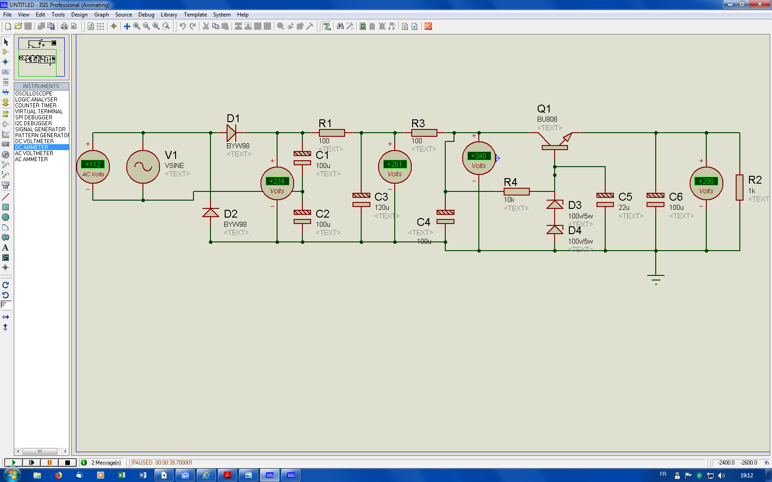Click the overview window schematic thumbnail
The image size is (772, 482).
(41, 57)
